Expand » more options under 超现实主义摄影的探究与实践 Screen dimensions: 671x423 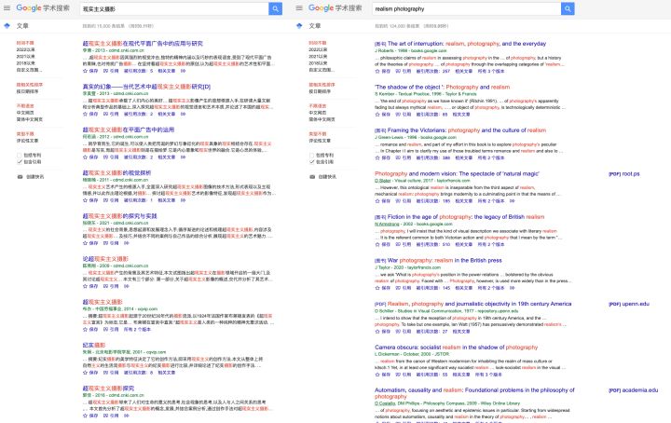pos(126,243)
